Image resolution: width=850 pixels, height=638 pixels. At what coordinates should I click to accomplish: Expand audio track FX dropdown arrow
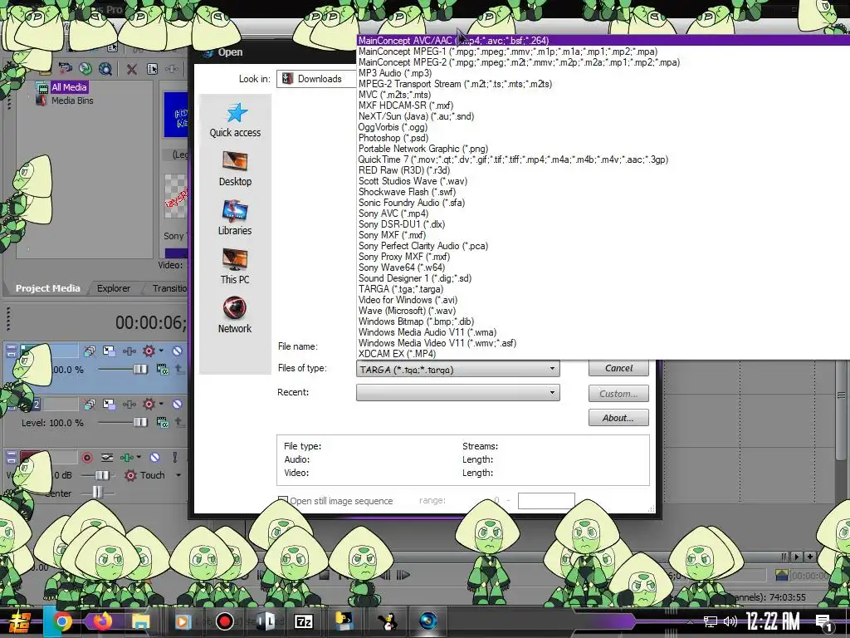pyautogui.click(x=139, y=458)
